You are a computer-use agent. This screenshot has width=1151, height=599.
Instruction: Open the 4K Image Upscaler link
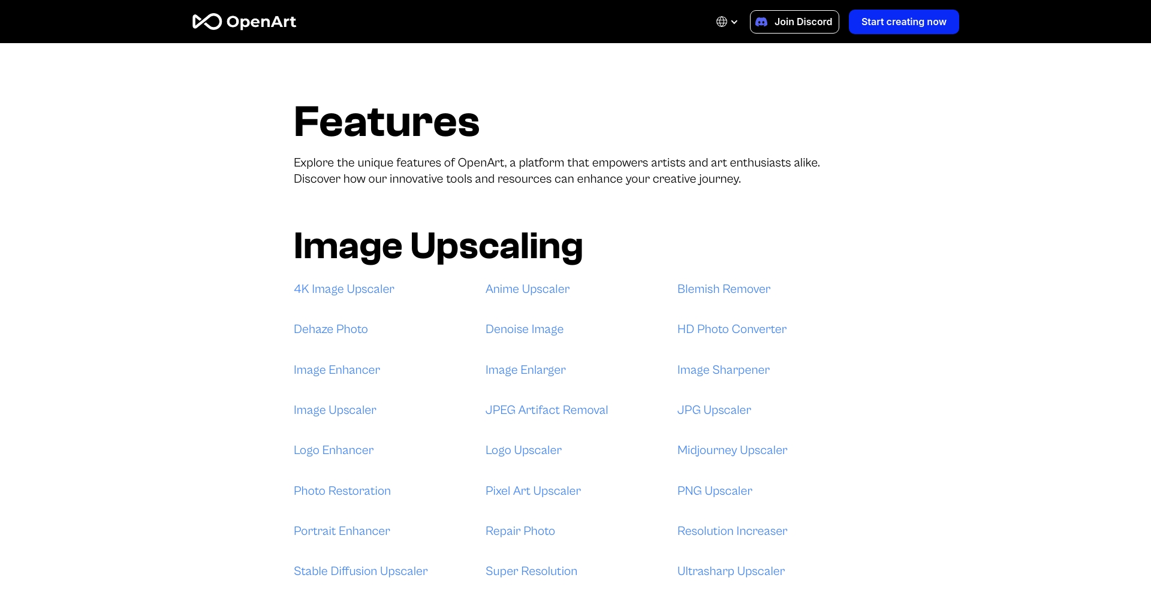tap(344, 289)
